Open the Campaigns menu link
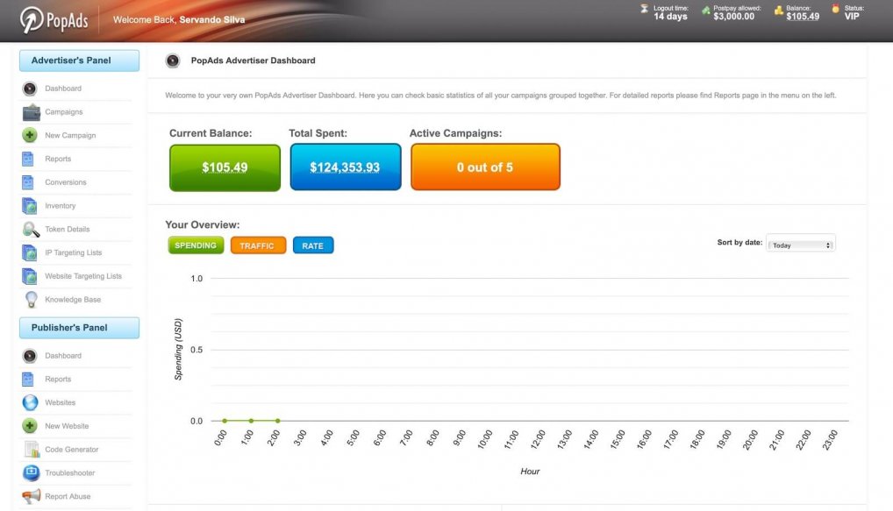 pos(64,112)
